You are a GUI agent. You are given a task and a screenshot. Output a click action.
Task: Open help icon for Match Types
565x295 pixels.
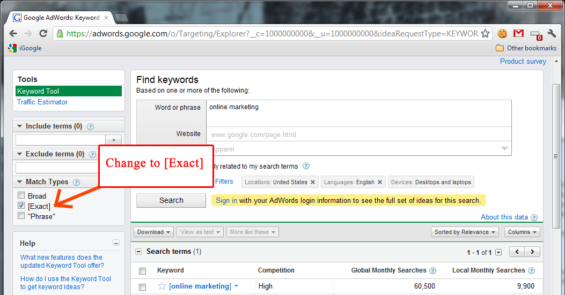(76, 182)
